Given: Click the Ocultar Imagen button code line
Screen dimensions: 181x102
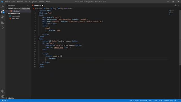Looking at the screenshot, I should pyautogui.click(x=64, y=45).
